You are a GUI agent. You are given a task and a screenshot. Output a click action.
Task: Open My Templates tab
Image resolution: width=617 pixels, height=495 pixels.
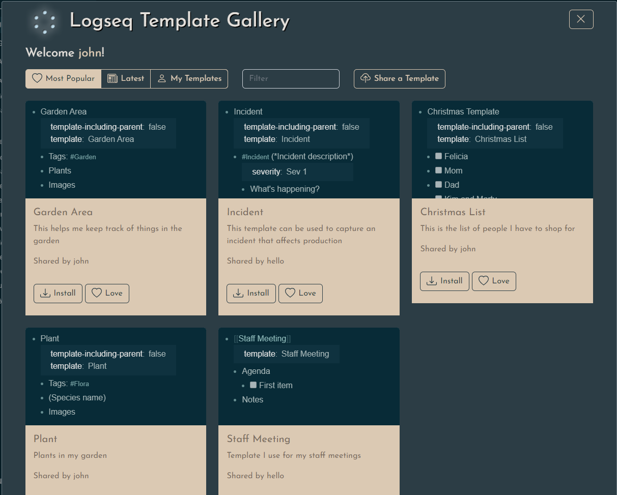189,79
